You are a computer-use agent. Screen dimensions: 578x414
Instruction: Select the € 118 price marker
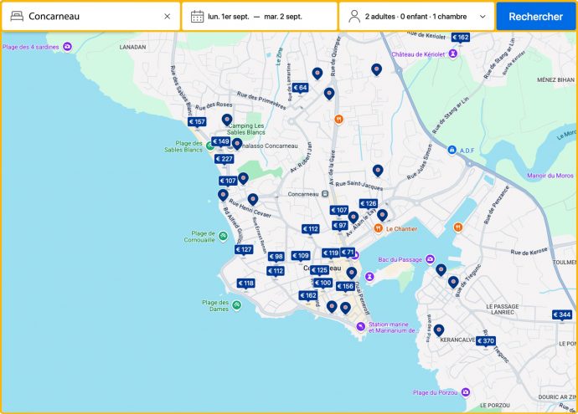click(x=245, y=284)
